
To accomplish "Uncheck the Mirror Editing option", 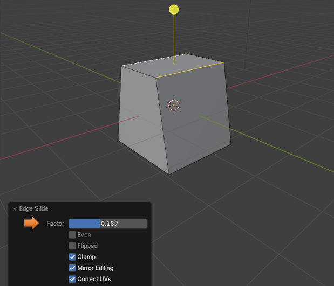I will [72, 268].
